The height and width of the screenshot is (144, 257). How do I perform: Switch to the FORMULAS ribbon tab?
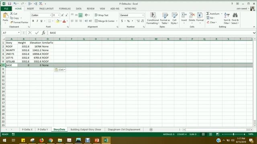point(65,9)
